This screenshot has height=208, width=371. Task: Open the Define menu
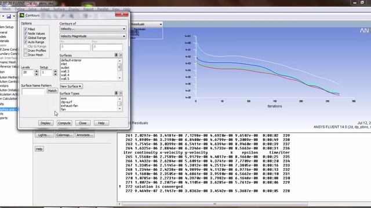(19, 9)
